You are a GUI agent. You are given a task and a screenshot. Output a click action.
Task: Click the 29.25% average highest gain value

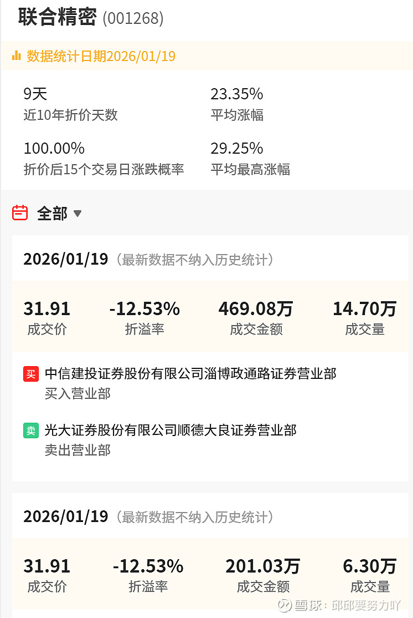pyautogui.click(x=237, y=148)
